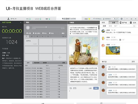
Task: Click the blue avatar of the first message
Action: point(103,31)
